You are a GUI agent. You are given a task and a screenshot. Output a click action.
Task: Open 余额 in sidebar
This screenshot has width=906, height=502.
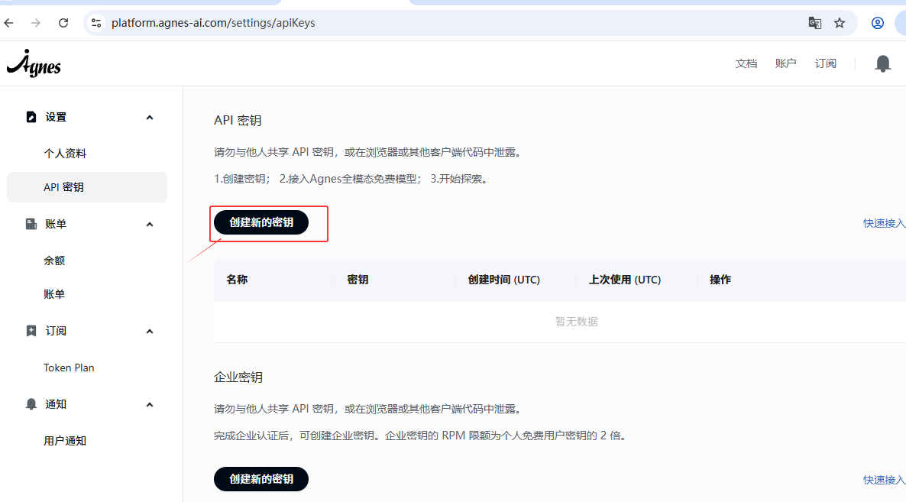(54, 261)
